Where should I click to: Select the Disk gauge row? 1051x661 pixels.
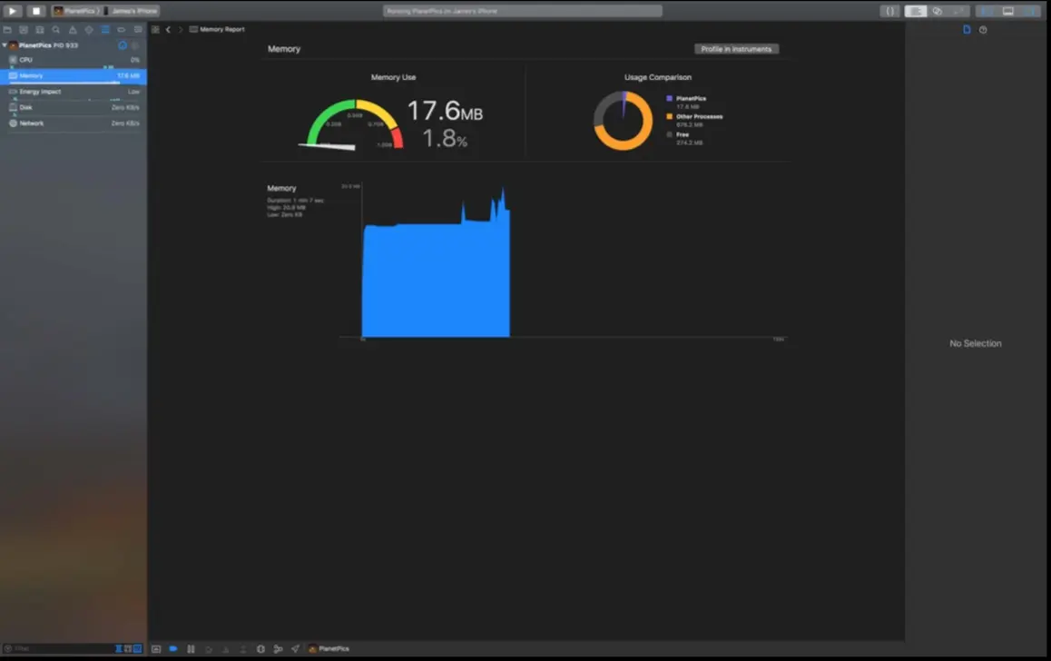(x=74, y=107)
